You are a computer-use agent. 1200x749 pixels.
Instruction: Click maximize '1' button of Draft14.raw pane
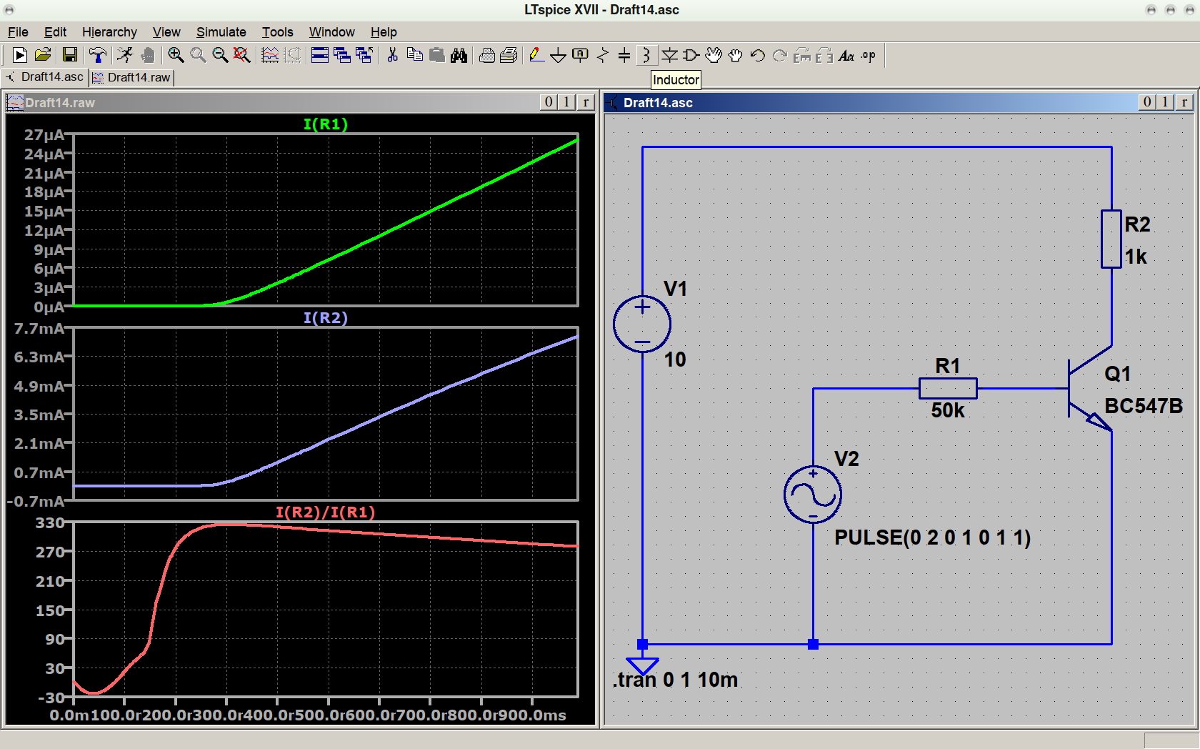coord(566,102)
